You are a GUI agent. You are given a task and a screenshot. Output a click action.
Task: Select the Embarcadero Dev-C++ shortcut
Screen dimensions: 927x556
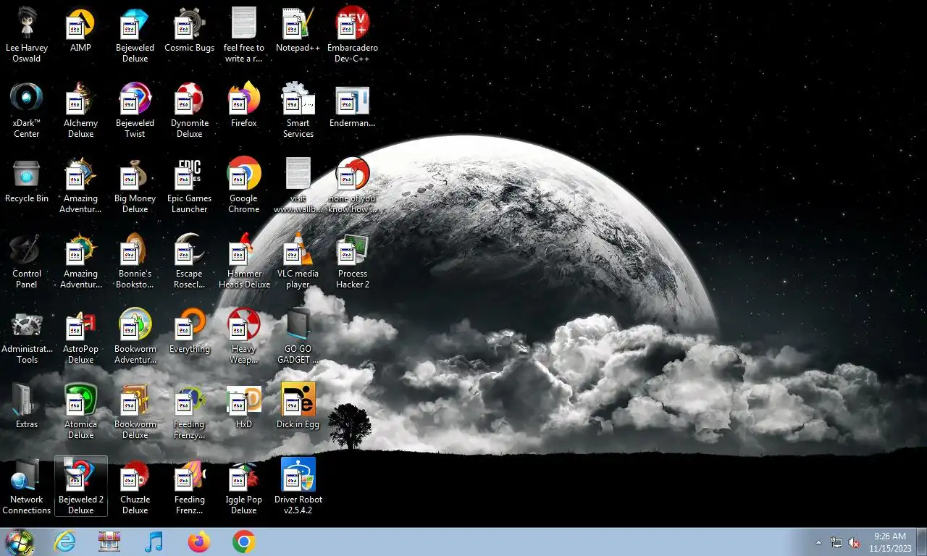pyautogui.click(x=353, y=35)
